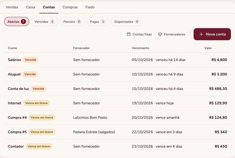Click the Vencida badge on Conta de luz
This screenshot has width=235, height=158.
[x=38, y=89]
